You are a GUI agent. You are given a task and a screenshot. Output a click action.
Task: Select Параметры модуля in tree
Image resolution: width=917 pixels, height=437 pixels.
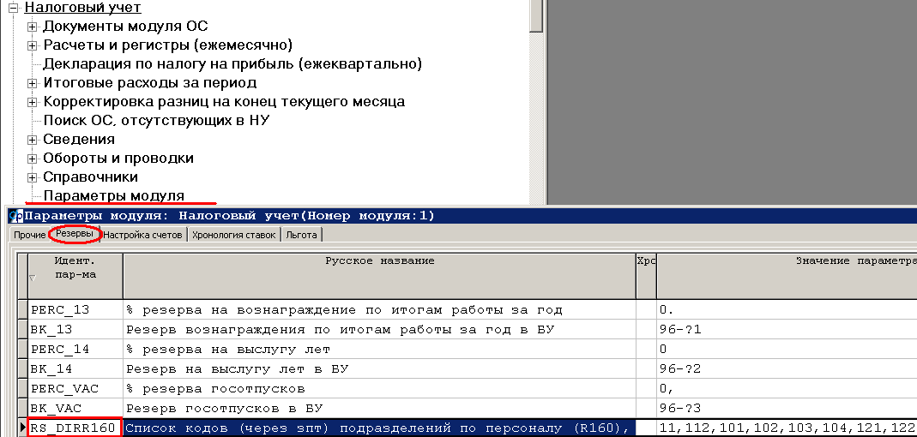click(113, 196)
